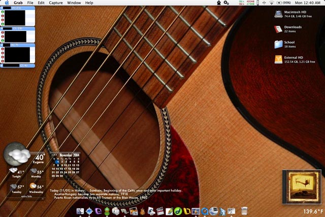This screenshot has width=325, height=217.
Task: Open GarageBand guitar icon in the dock
Action: tap(142, 211)
